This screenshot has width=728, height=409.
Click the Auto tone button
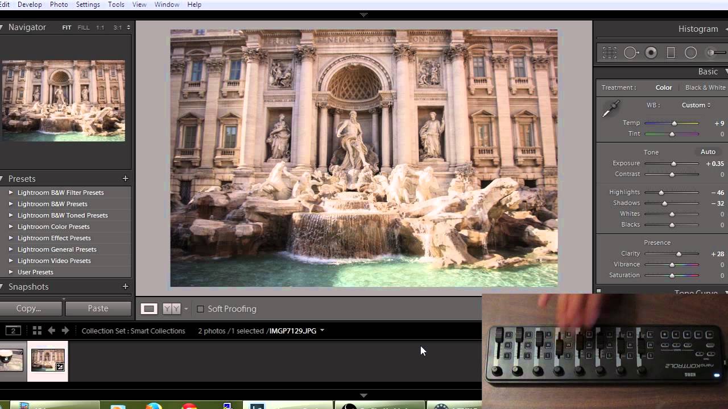(x=708, y=152)
